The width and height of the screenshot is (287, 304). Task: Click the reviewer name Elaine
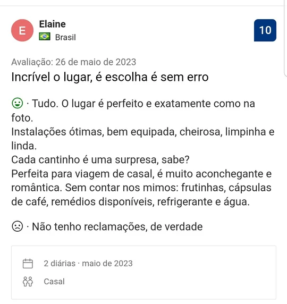pyautogui.click(x=53, y=24)
